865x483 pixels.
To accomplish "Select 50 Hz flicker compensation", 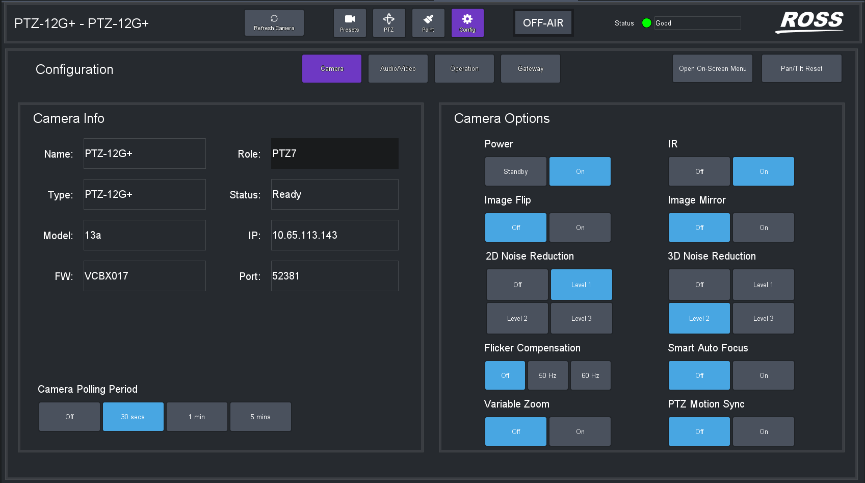I will 547,375.
